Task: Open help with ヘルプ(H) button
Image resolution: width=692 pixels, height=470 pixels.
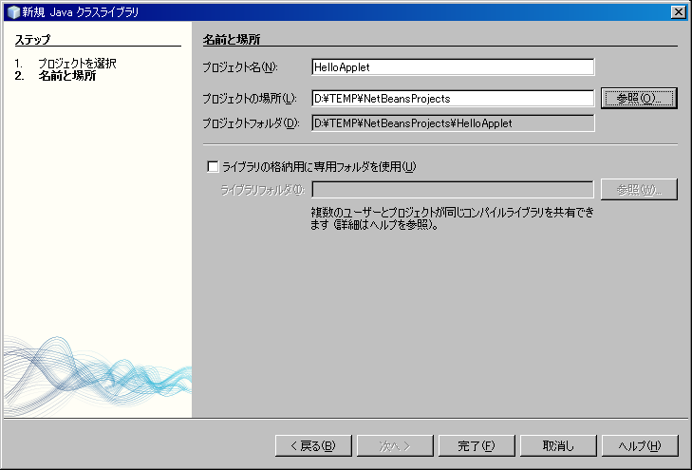Action: pyautogui.click(x=640, y=445)
